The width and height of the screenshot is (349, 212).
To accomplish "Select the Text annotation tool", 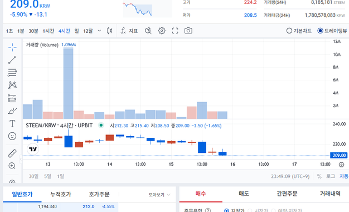I will tap(12, 123).
